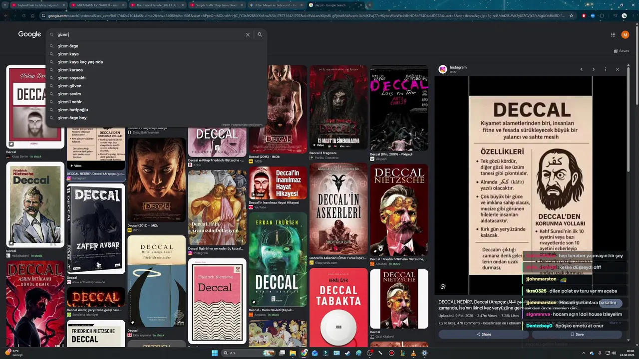Open Deccal'in Askerleri book cover
Viewport: 639px width, 359px height.
(338, 209)
